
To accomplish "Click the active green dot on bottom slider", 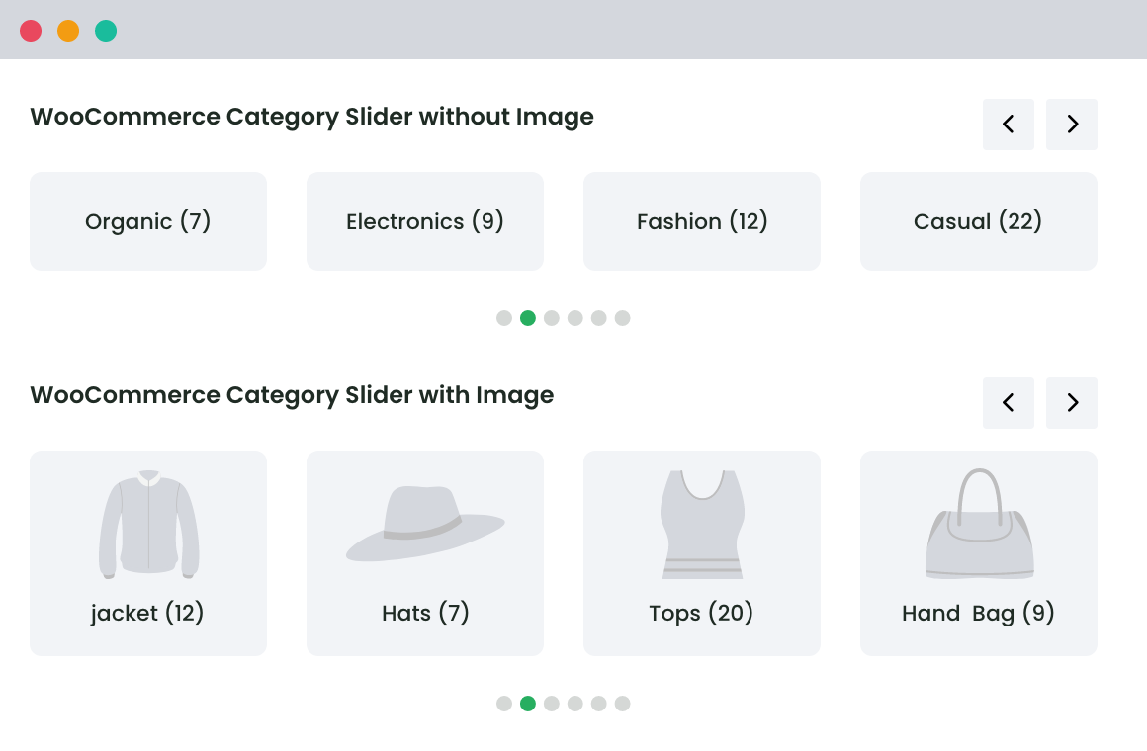I will [x=528, y=704].
